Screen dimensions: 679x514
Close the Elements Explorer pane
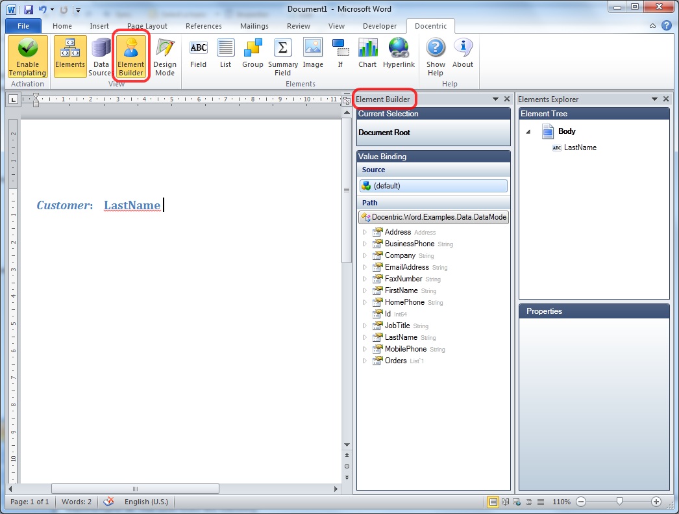click(666, 99)
